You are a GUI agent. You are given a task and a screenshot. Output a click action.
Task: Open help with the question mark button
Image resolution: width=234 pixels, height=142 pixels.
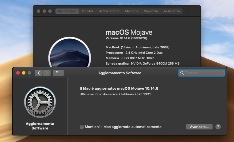(218, 127)
